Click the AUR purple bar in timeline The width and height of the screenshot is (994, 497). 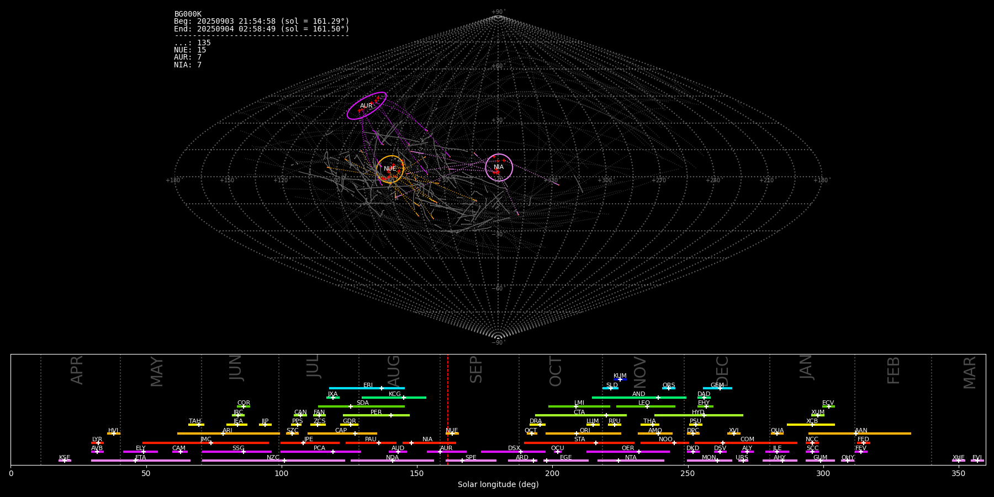point(447,452)
